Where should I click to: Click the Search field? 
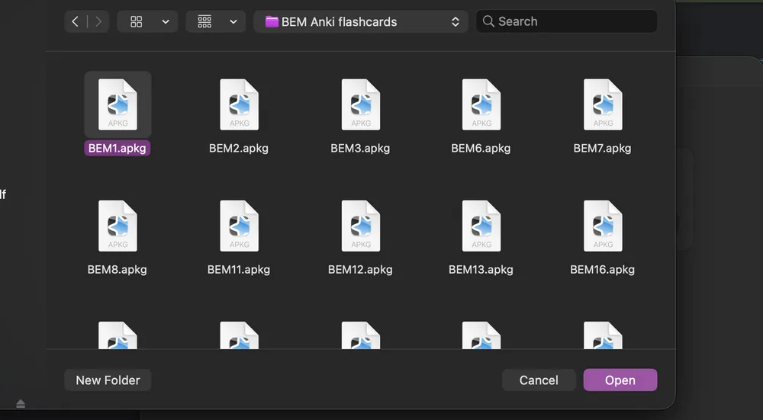coord(566,21)
